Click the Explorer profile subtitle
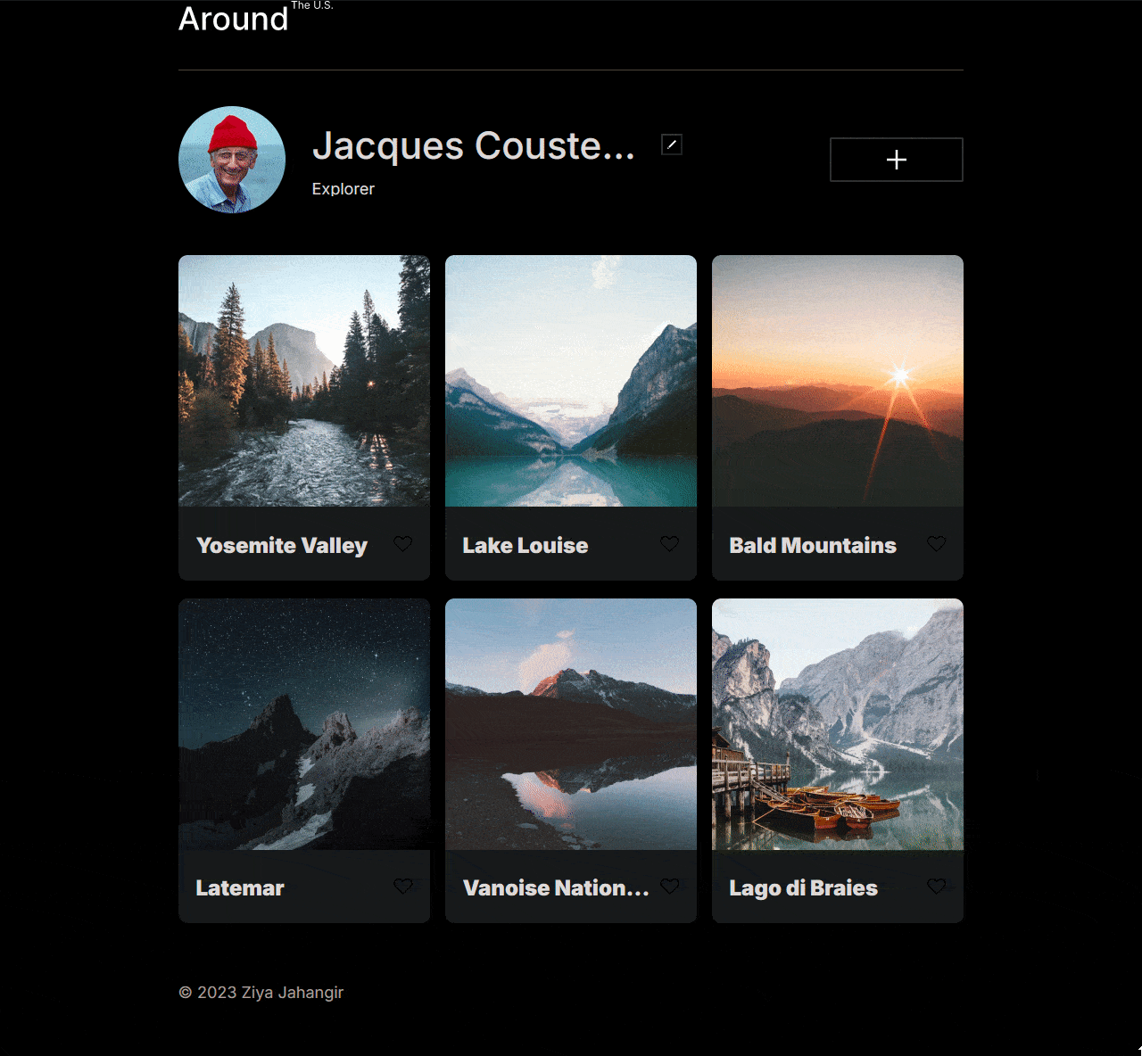 pyautogui.click(x=343, y=189)
